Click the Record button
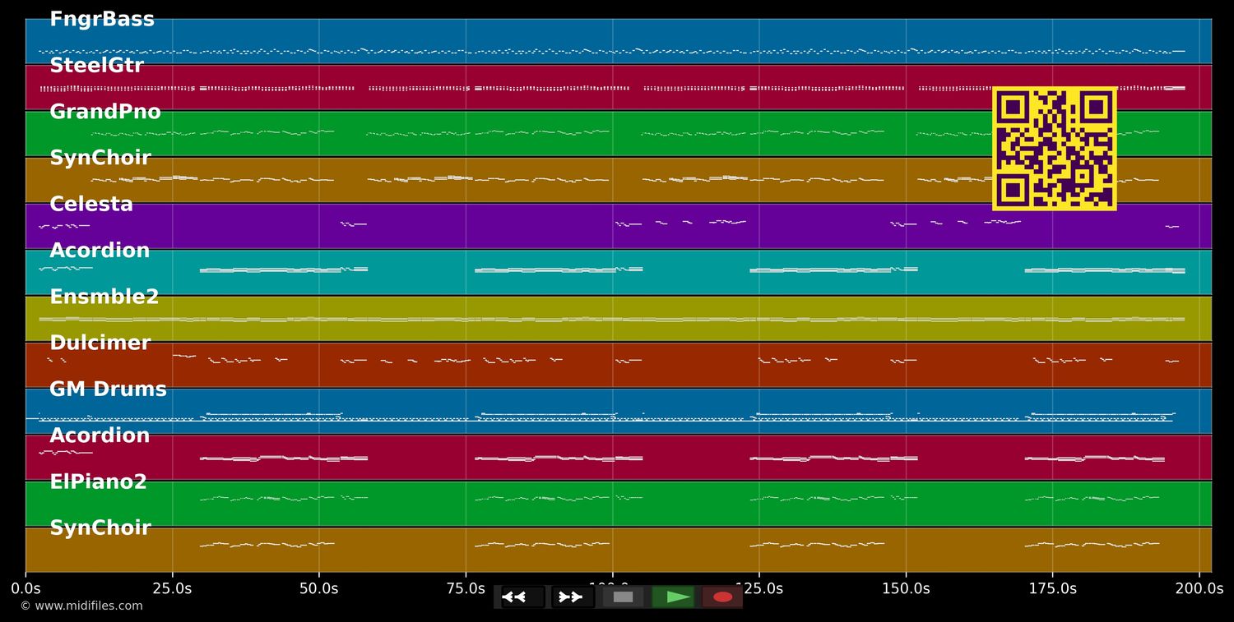This screenshot has width=1234, height=622. pos(721,597)
